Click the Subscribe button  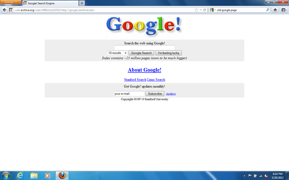click(x=155, y=94)
